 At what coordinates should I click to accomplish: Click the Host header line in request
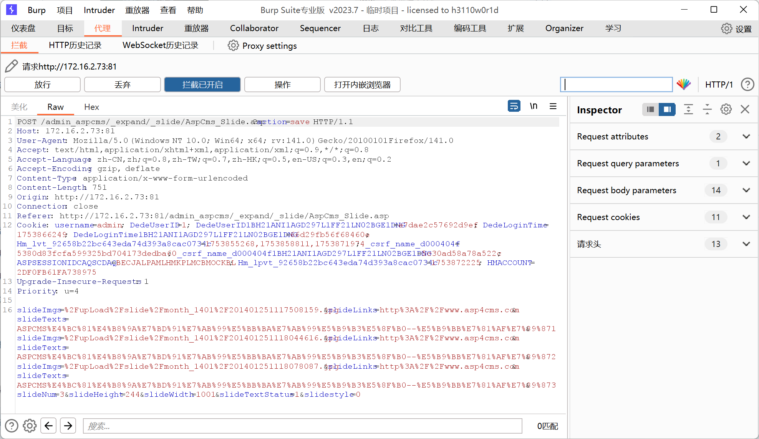click(x=66, y=131)
